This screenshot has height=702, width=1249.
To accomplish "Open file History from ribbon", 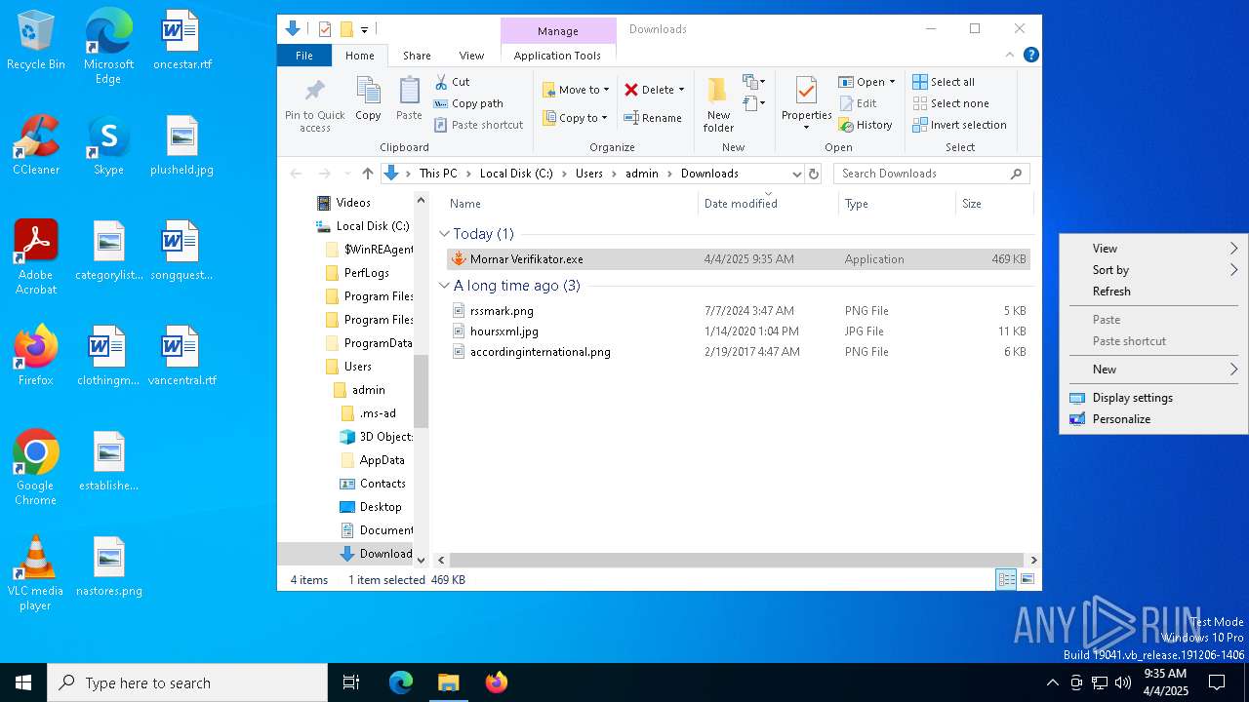I will 865,125.
